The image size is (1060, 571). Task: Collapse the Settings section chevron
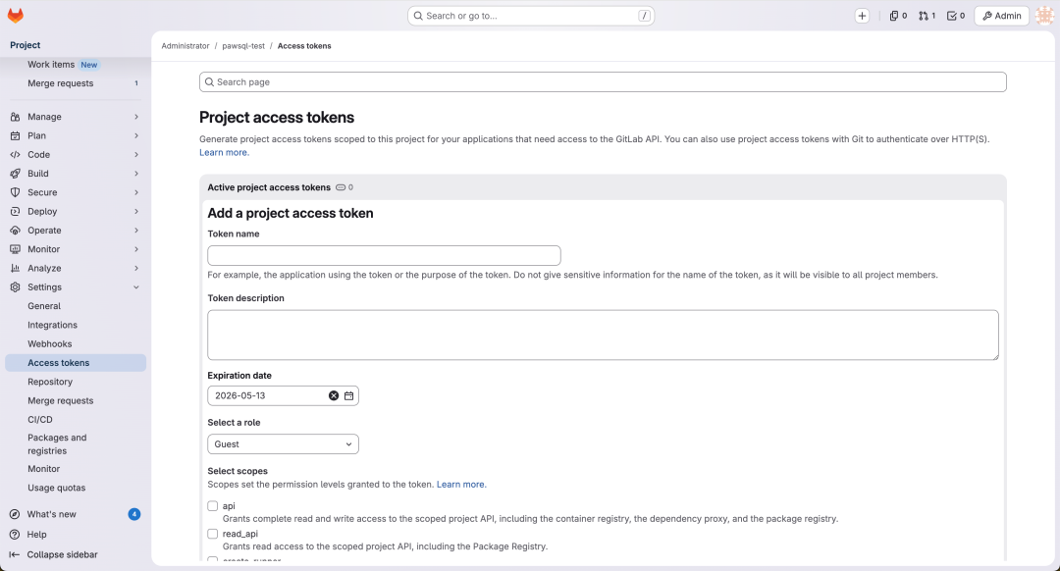135,287
